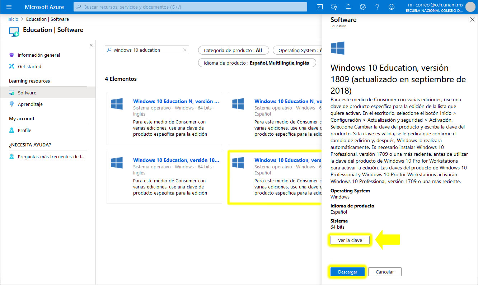Click the Ver la clave button
Screen dimensions: 478x285
[x=350, y=240]
